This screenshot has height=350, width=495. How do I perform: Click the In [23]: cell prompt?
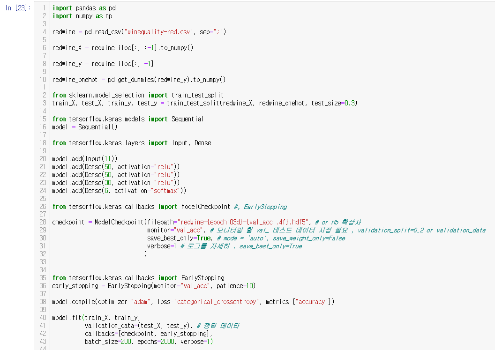[x=18, y=8]
